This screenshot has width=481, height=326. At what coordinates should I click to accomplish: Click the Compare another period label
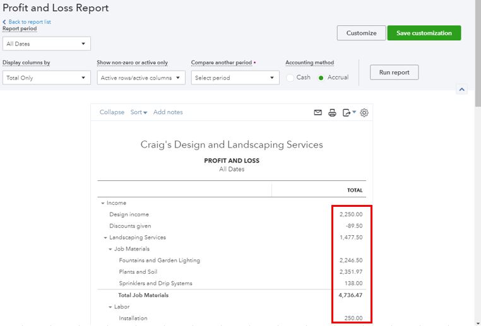pos(222,62)
